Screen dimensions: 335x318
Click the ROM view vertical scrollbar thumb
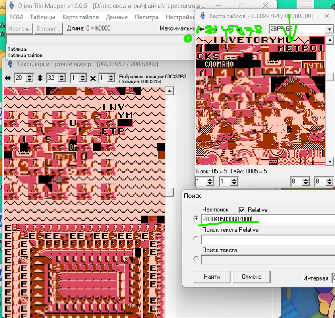(170, 192)
